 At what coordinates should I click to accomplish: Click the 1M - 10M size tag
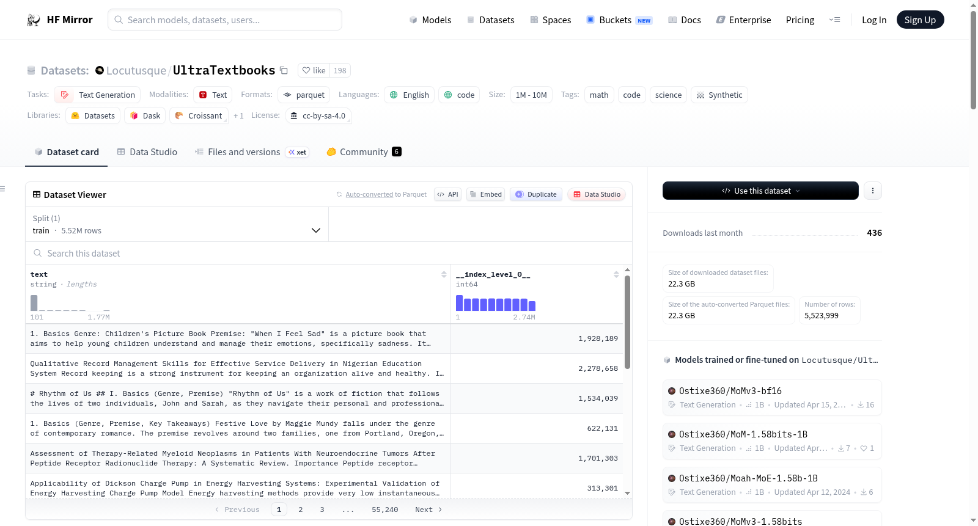[531, 95]
